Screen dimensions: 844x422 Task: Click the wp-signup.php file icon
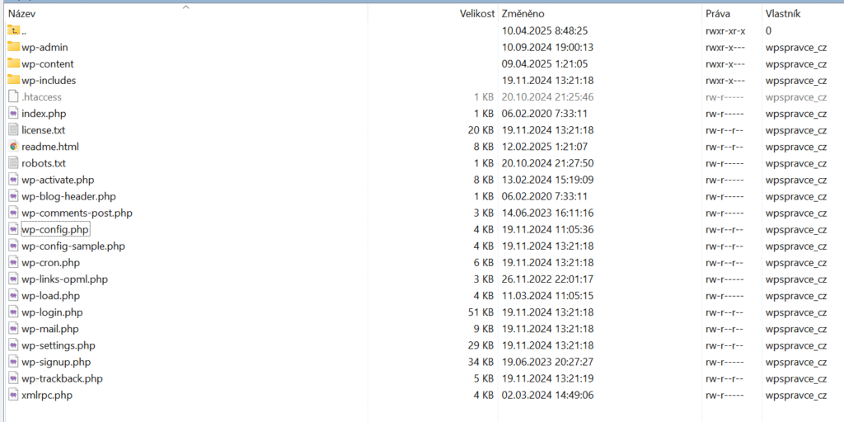[x=13, y=362]
